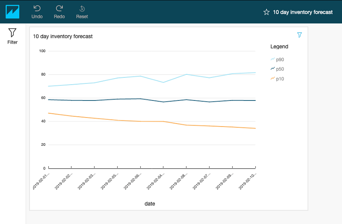
Task: Undo the last change
Action: tap(37, 12)
